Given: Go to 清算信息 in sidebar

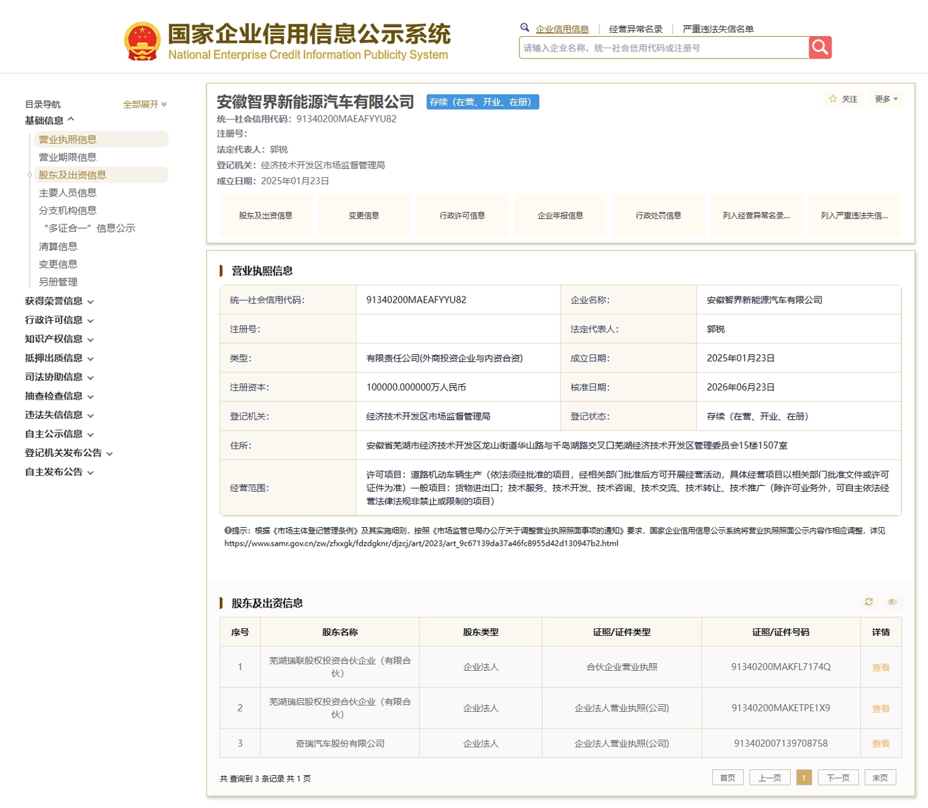Looking at the screenshot, I should [x=58, y=246].
